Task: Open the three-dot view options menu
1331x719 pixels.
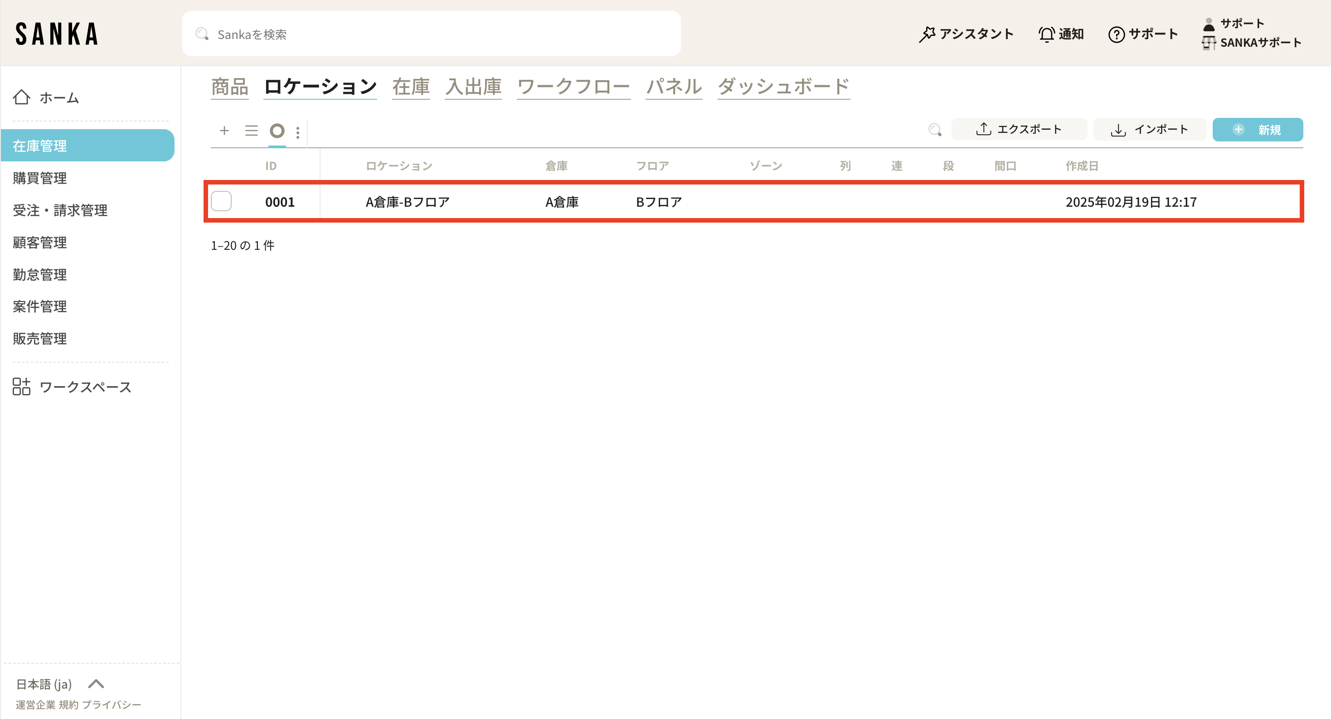Action: point(297,132)
